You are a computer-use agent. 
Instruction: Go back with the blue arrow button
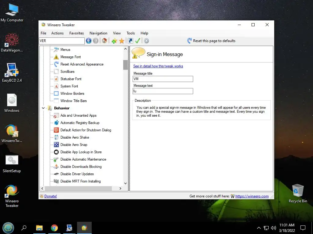[89, 41]
